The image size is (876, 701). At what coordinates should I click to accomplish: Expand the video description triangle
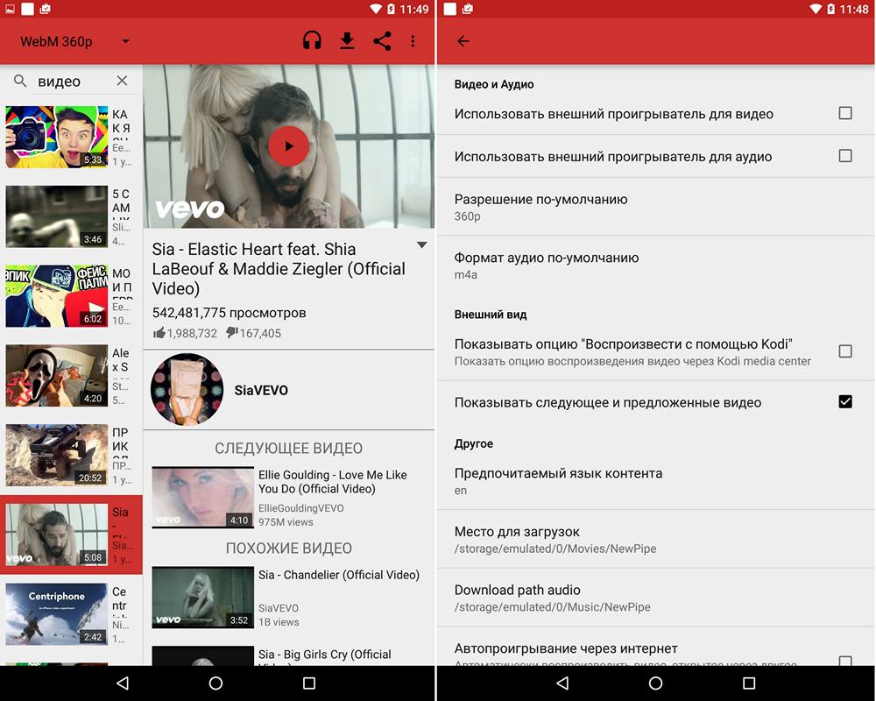(x=422, y=244)
